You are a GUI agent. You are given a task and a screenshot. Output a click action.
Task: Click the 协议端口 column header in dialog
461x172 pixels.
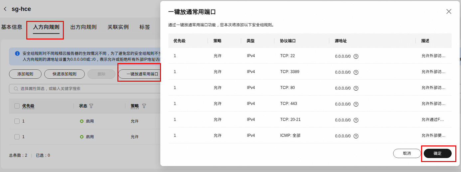(288, 41)
